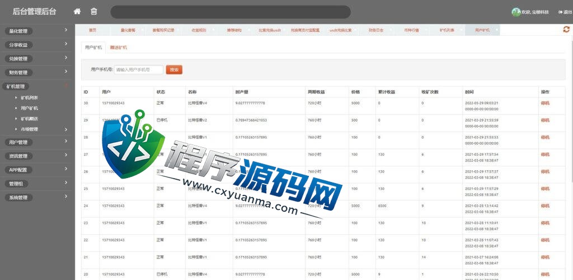Viewport: 573px width, 280px height.
Task: Click 停机 for row ID 23
Action: [545, 223]
